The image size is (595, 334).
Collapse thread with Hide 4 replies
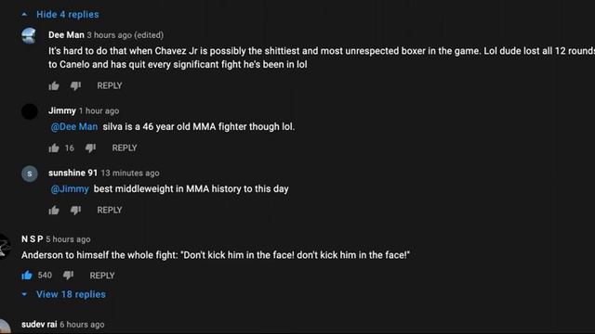pyautogui.click(x=68, y=15)
